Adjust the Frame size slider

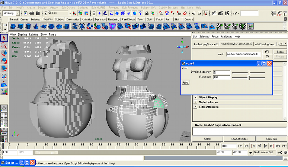(248, 78)
